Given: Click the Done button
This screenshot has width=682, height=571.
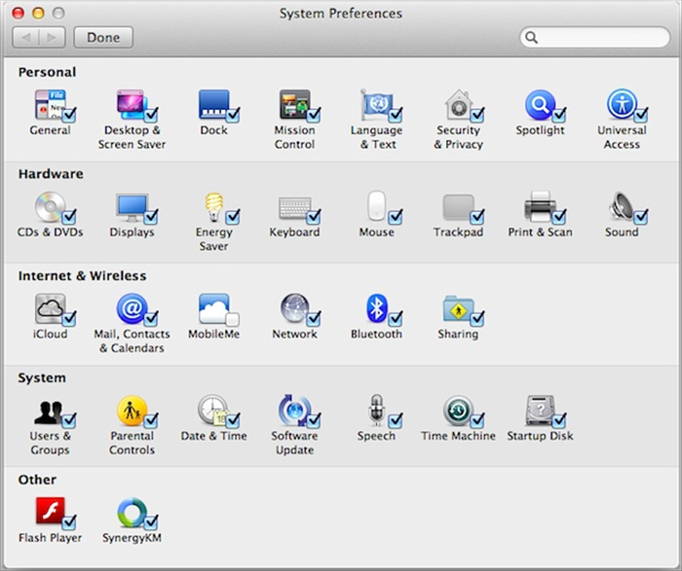Looking at the screenshot, I should 103,37.
